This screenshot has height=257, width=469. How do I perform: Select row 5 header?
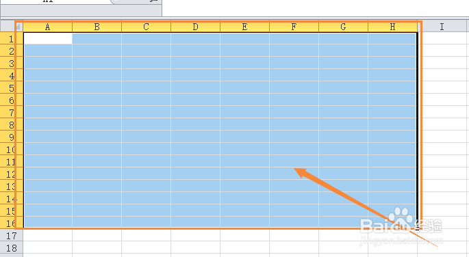click(12, 87)
